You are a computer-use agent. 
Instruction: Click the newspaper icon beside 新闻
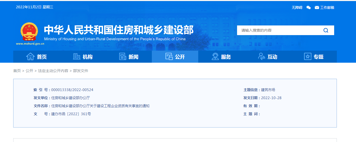point(123,57)
